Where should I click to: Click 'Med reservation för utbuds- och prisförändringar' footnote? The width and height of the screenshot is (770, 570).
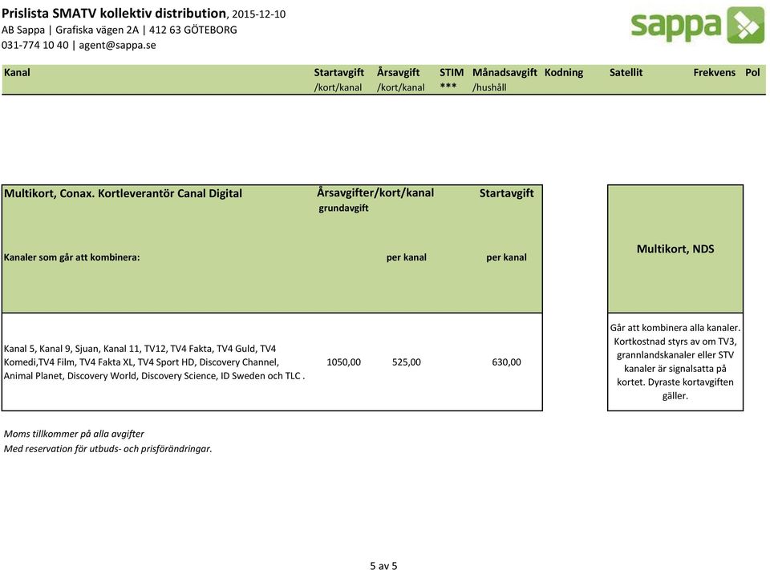coord(107,449)
